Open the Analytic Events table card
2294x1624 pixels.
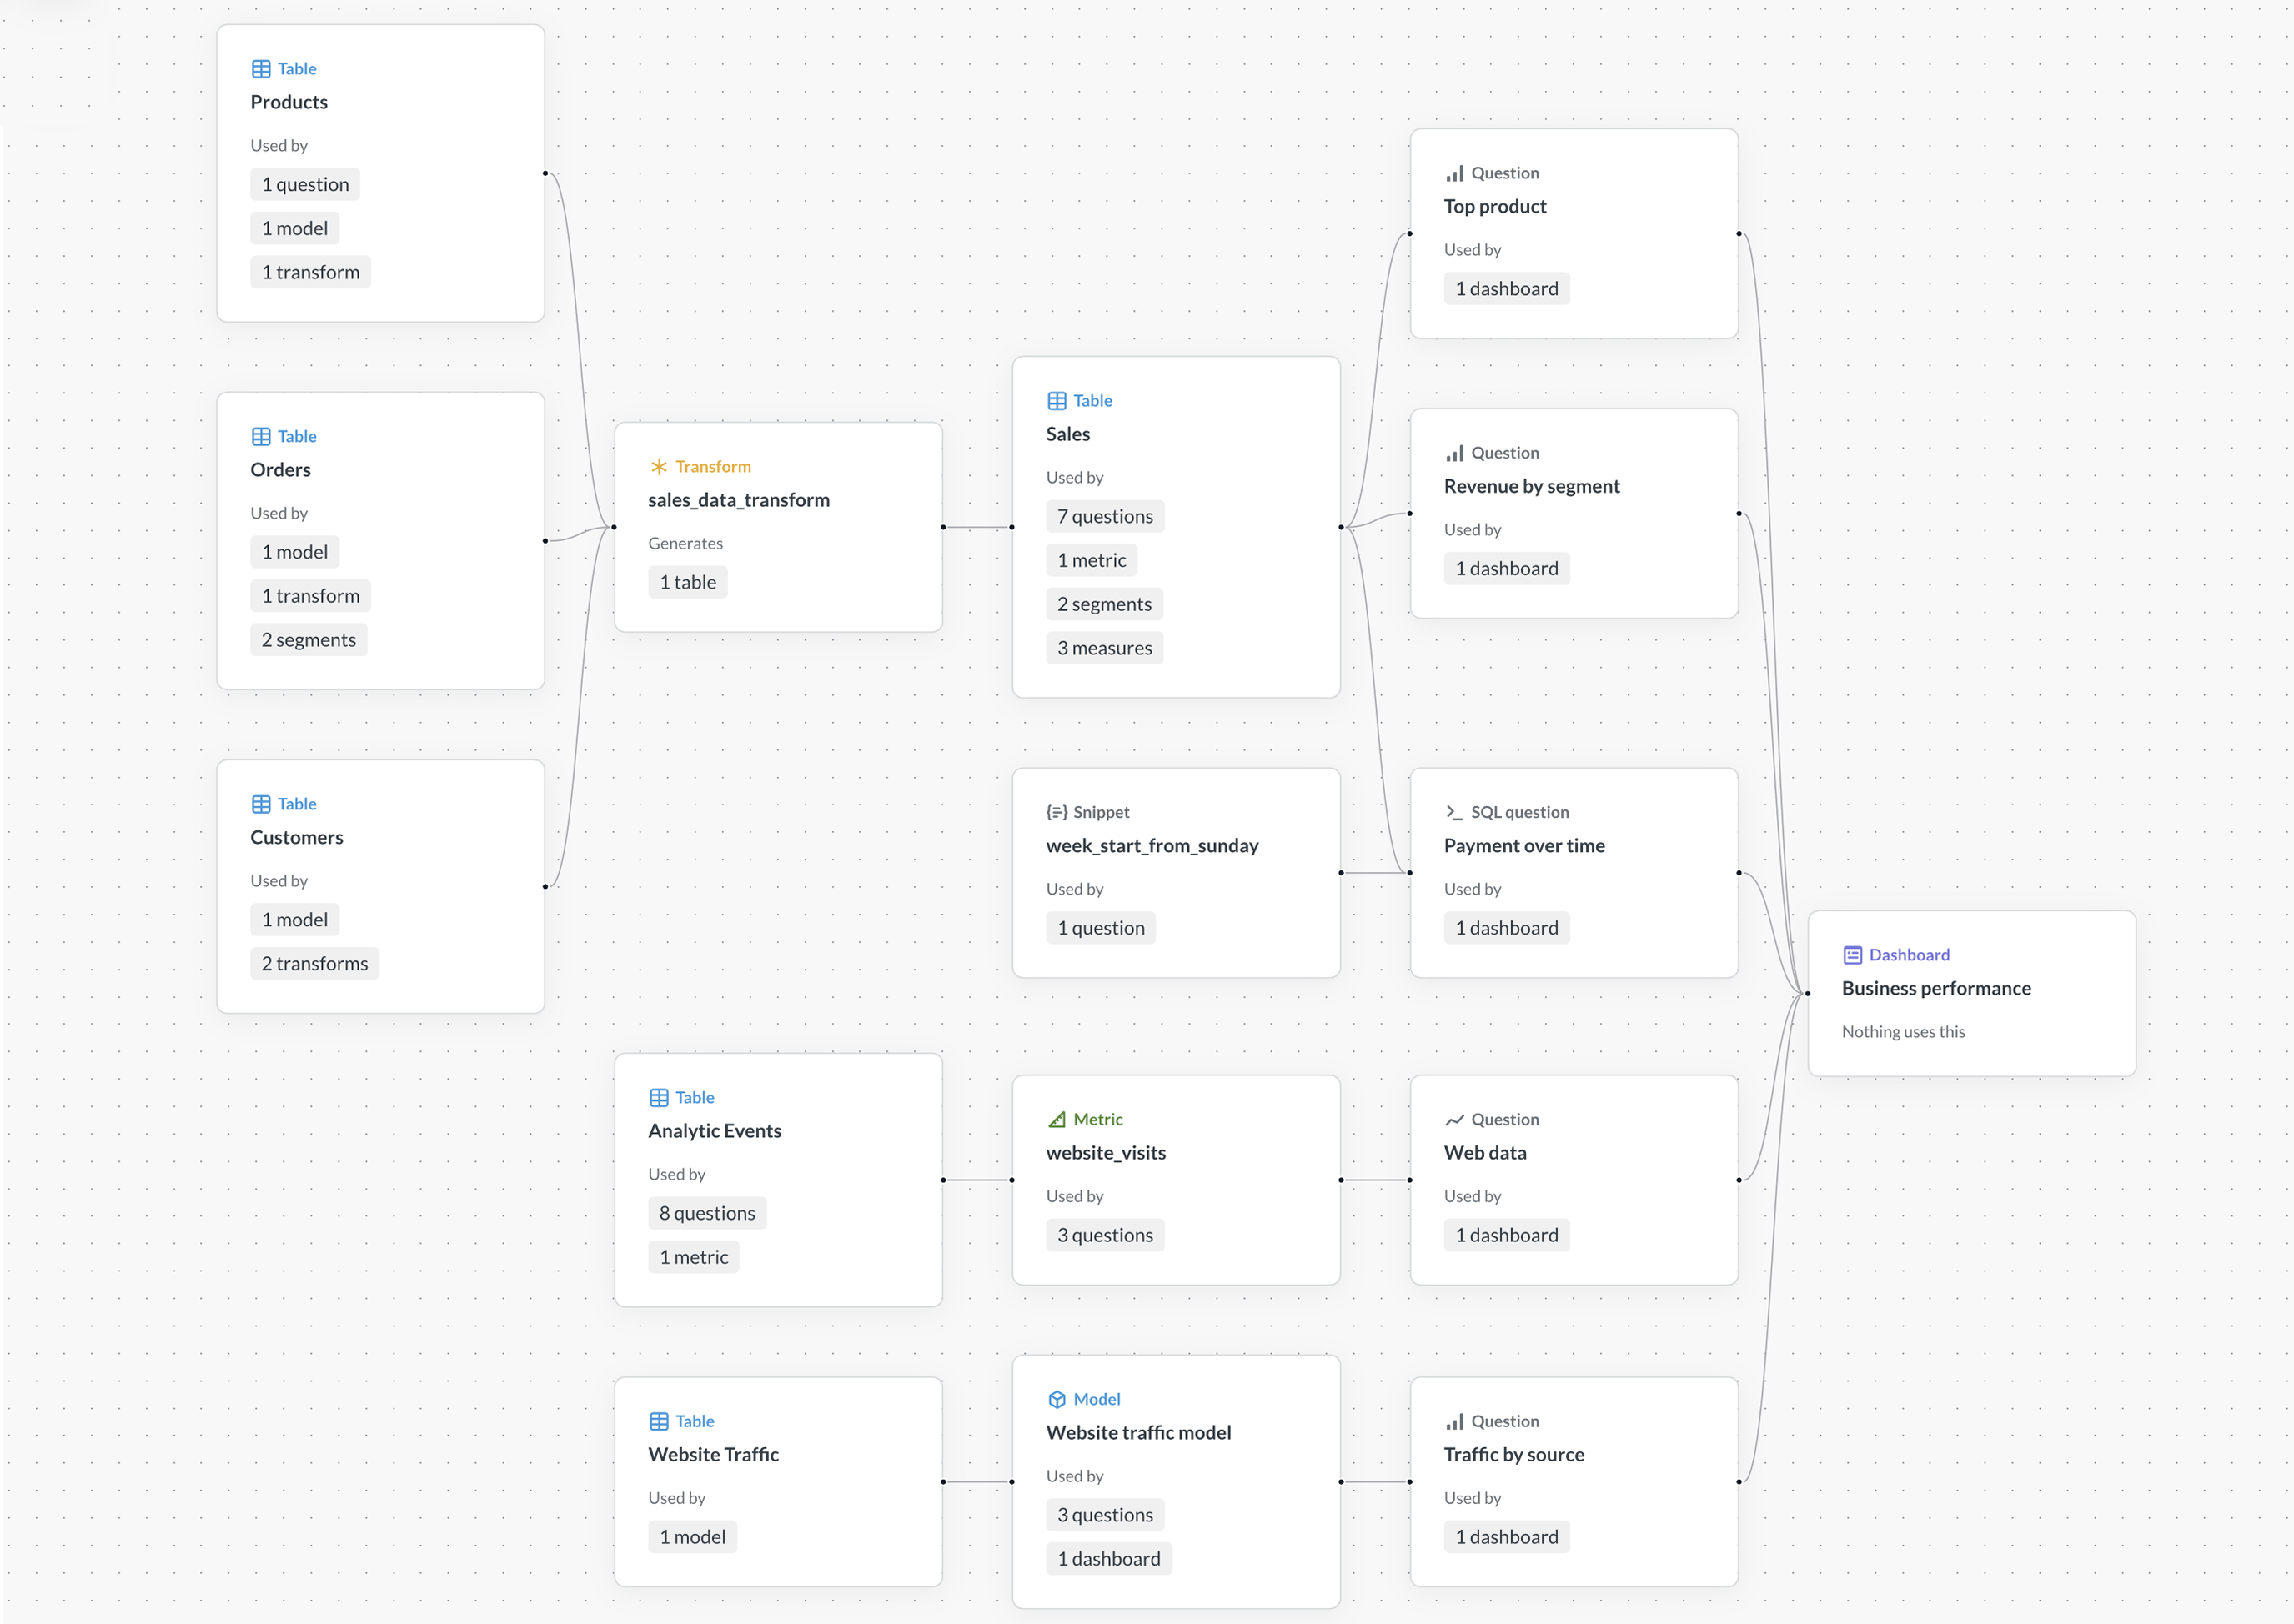(778, 1130)
